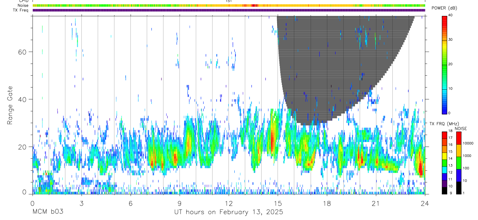Click the 14 label on TX FRQ legend
Image resolution: width=478 pixels, height=220 pixels.
point(450,159)
